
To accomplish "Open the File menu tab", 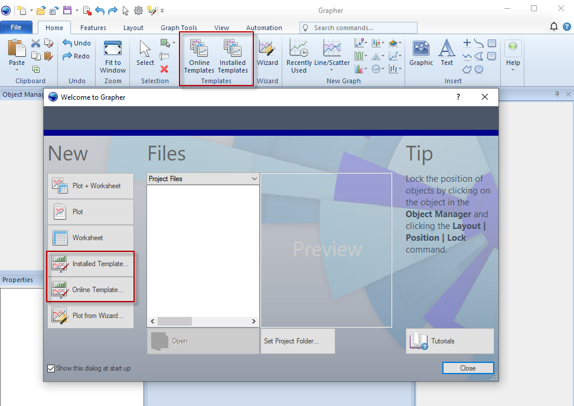I will click(x=16, y=28).
